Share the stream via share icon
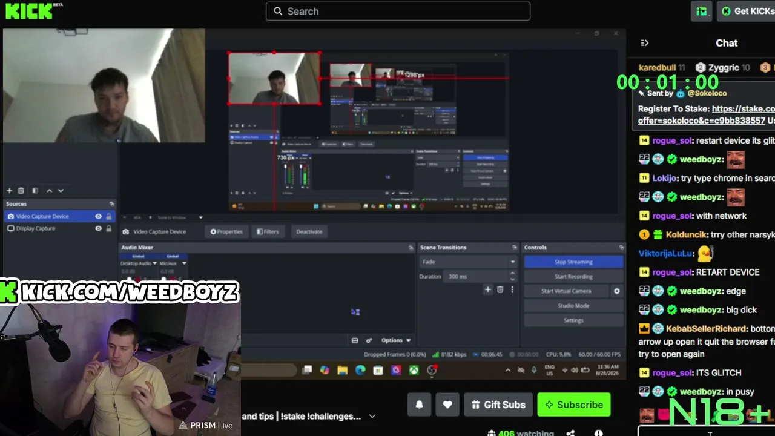Screen dimensions: 775x436 click(x=570, y=433)
